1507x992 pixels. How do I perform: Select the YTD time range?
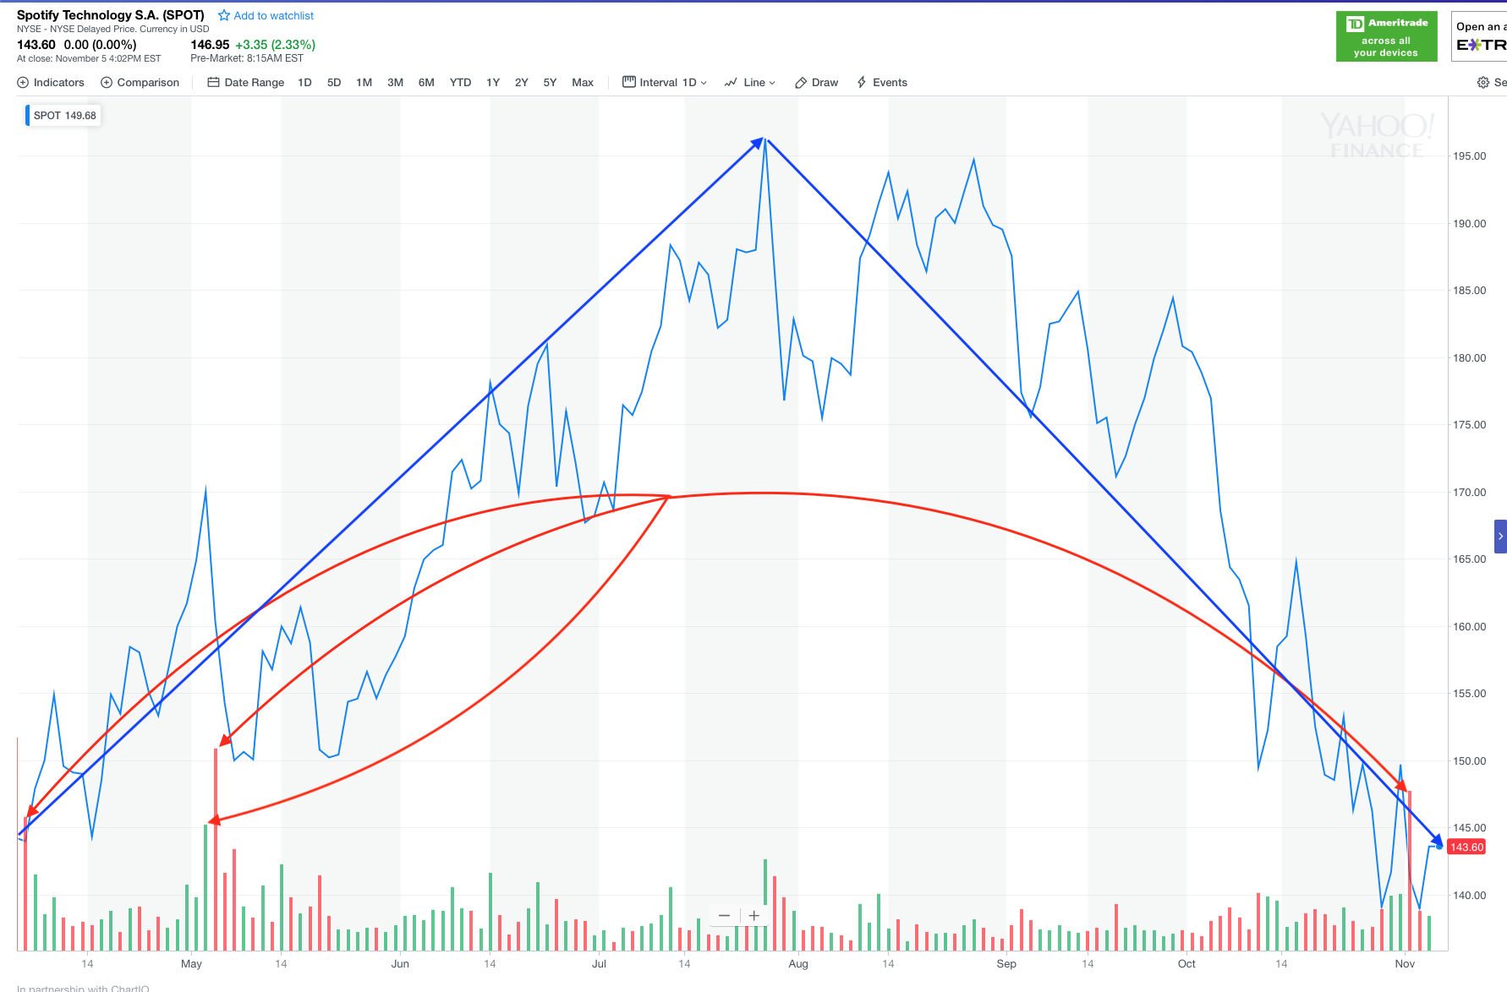pos(460,83)
